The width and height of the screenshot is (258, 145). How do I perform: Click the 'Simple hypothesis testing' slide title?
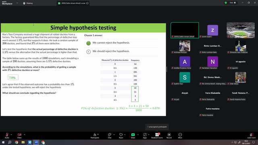(83, 28)
